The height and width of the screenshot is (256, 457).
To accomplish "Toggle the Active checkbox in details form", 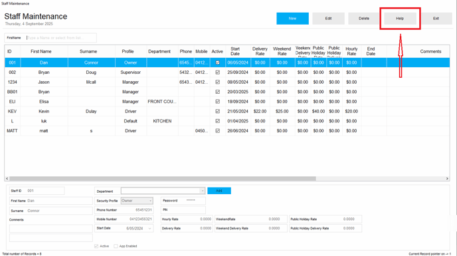I will tap(96, 246).
